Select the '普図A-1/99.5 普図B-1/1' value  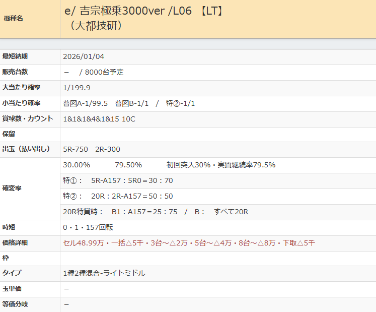tap(106, 103)
